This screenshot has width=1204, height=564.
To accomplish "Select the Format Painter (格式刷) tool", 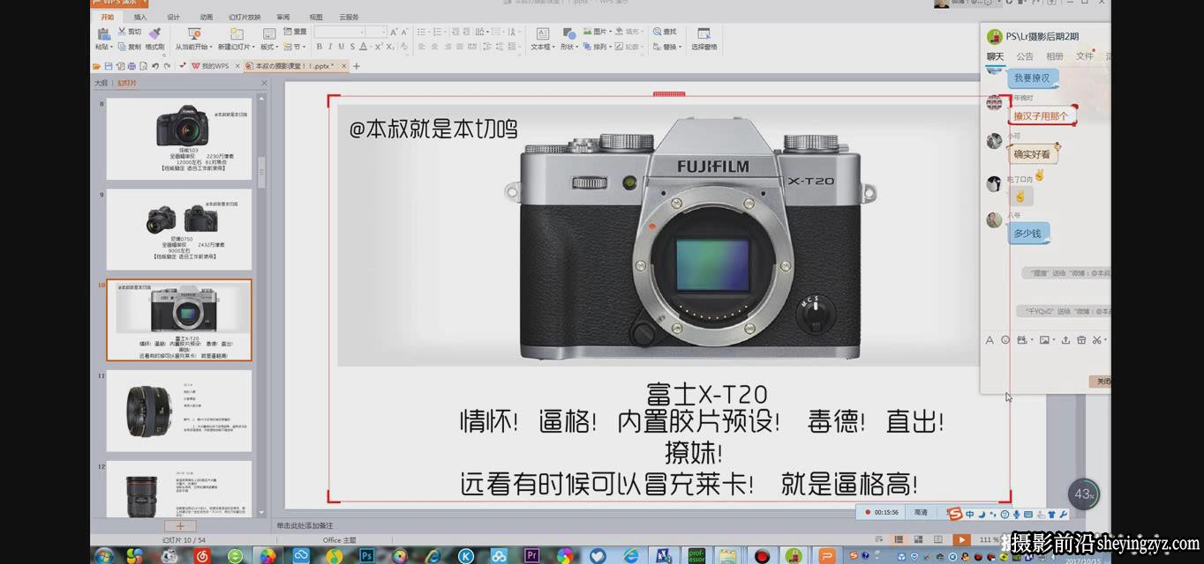I will click(154, 39).
